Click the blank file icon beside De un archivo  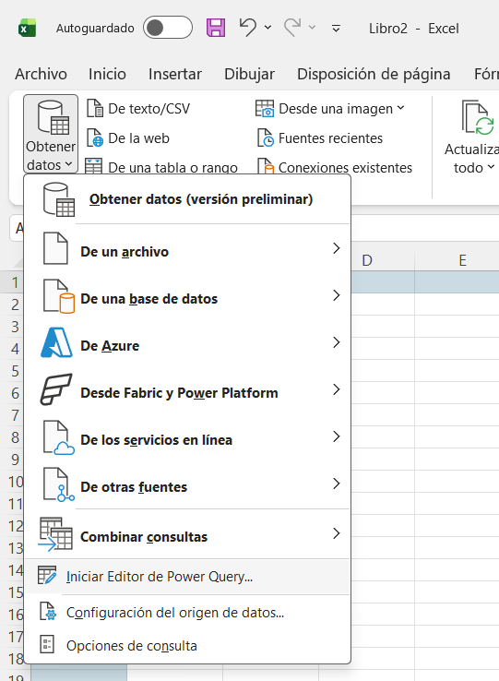tap(55, 248)
